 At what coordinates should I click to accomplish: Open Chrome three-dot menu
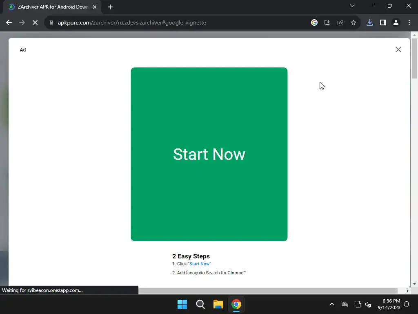click(409, 23)
